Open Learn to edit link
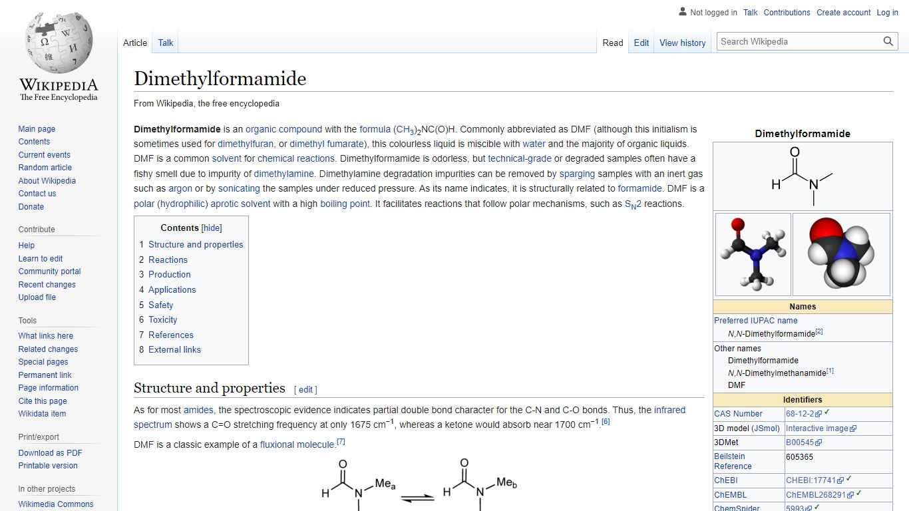The width and height of the screenshot is (909, 511). click(x=41, y=259)
